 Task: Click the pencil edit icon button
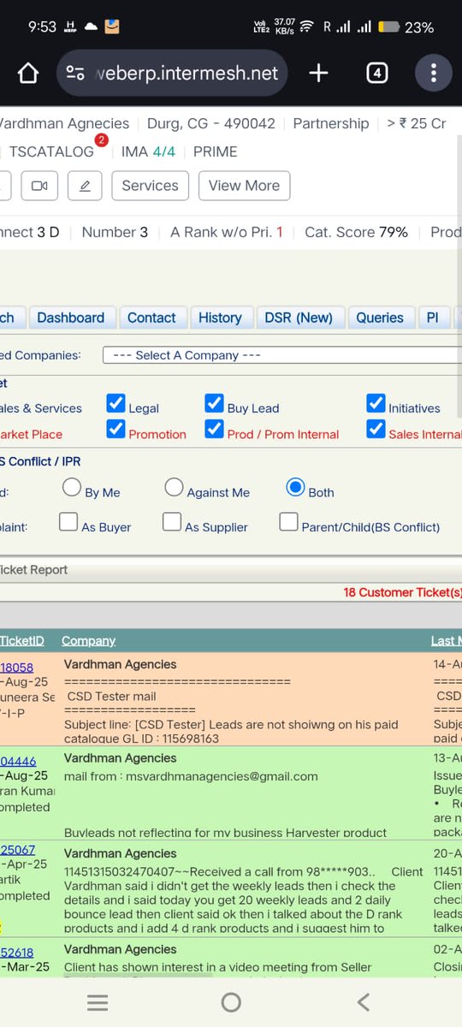(x=85, y=186)
